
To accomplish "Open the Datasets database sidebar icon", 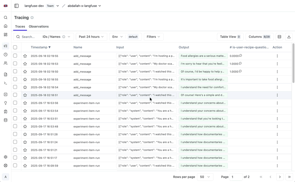I will coord(6,120).
